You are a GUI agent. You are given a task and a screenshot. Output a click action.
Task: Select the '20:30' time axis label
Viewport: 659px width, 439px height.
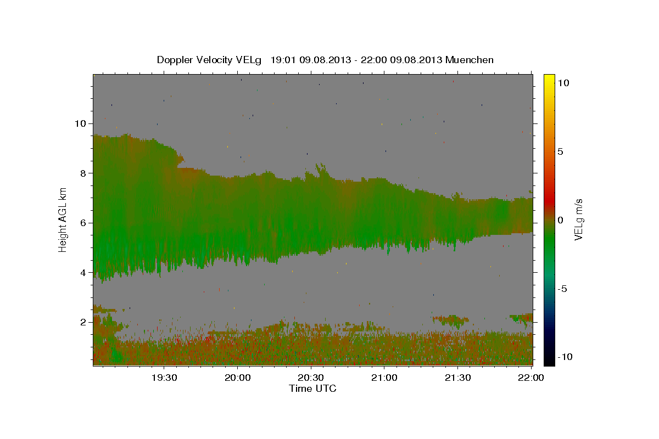click(x=311, y=378)
